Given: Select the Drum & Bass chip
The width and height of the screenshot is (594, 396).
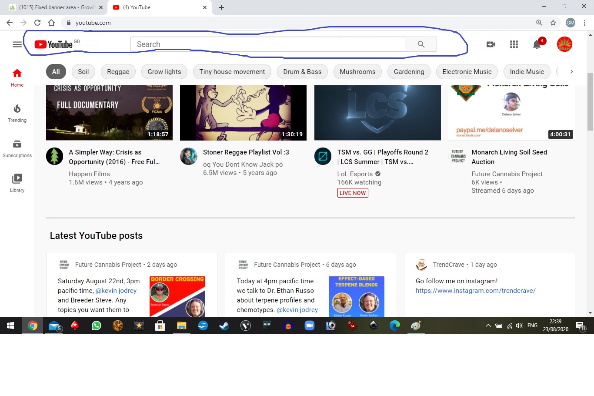Looking at the screenshot, I should point(302,72).
